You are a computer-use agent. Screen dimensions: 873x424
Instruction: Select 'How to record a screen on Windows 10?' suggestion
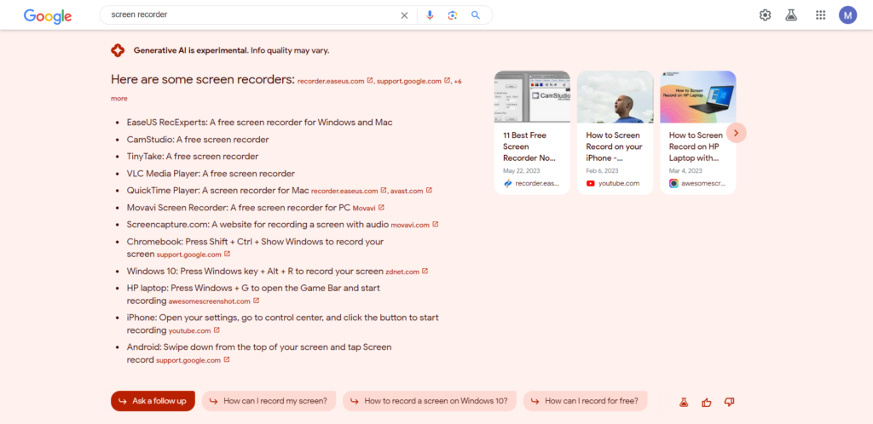click(430, 401)
